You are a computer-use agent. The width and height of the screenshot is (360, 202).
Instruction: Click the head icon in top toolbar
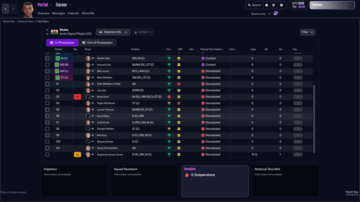[274, 5]
